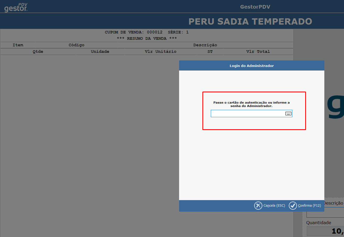This screenshot has width=344, height=237.
Task: Click the Código column header
Action: pos(76,45)
